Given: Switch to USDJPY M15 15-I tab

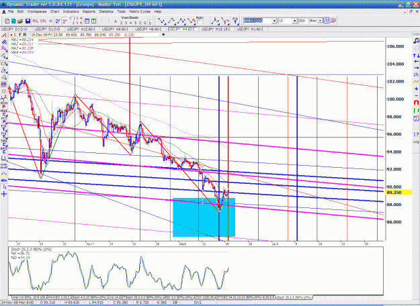Looking at the screenshot, I should click(x=216, y=29).
